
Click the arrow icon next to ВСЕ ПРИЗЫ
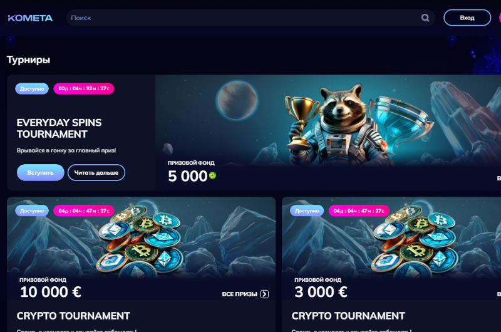(x=264, y=294)
